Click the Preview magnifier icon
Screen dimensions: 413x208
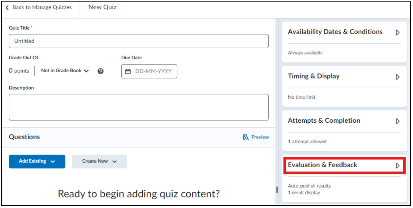pyautogui.click(x=246, y=137)
